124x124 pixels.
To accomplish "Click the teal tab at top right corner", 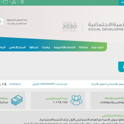I will point(121,3).
